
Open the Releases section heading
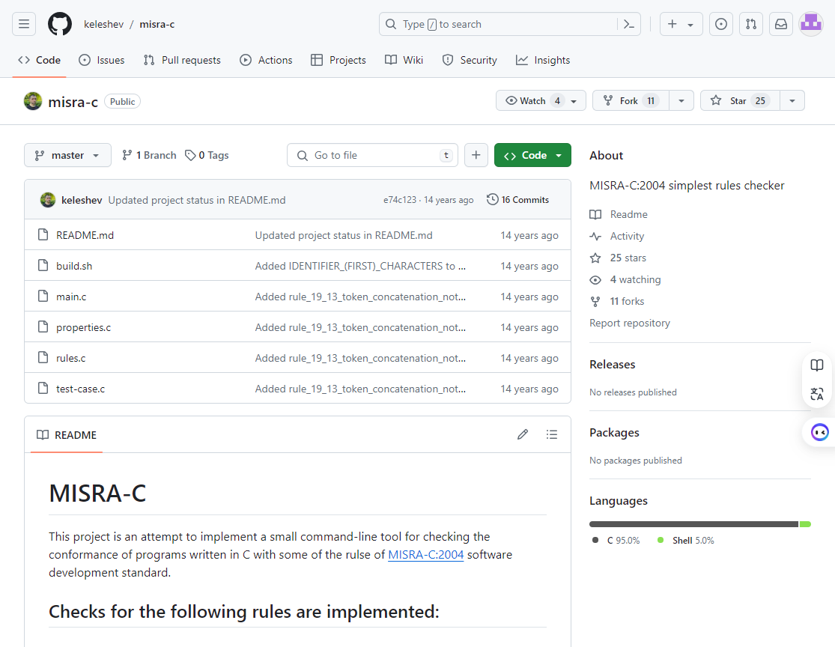point(613,365)
